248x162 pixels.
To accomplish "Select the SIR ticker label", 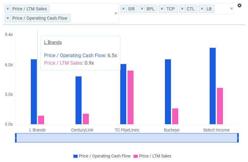I will click(x=131, y=9).
